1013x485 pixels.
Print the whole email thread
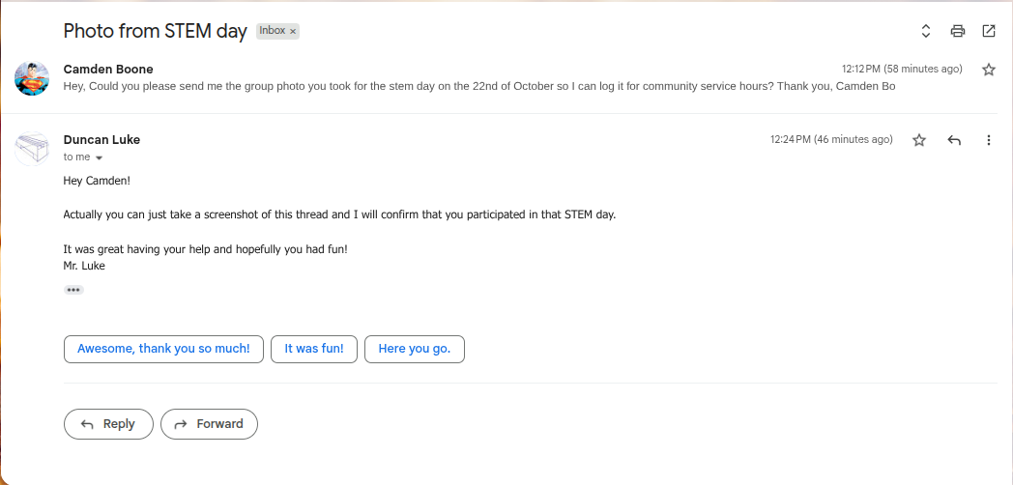click(958, 31)
